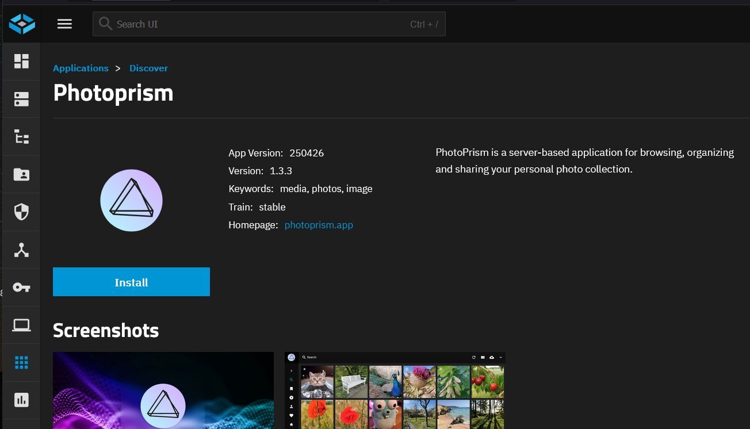750x429 pixels.
Task: Open Shares from the sidebar
Action: point(21,174)
